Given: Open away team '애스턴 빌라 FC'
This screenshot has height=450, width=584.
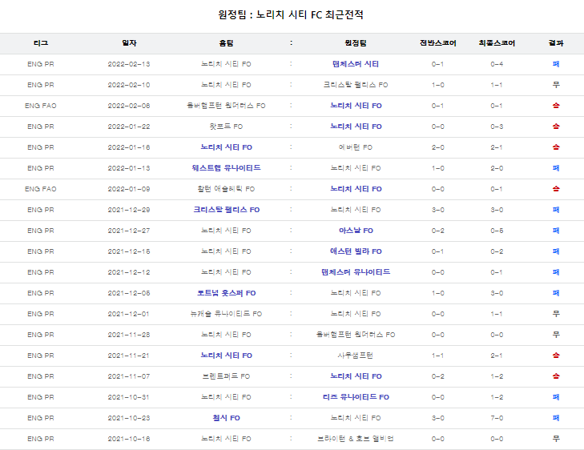Looking at the screenshot, I should (x=356, y=251).
